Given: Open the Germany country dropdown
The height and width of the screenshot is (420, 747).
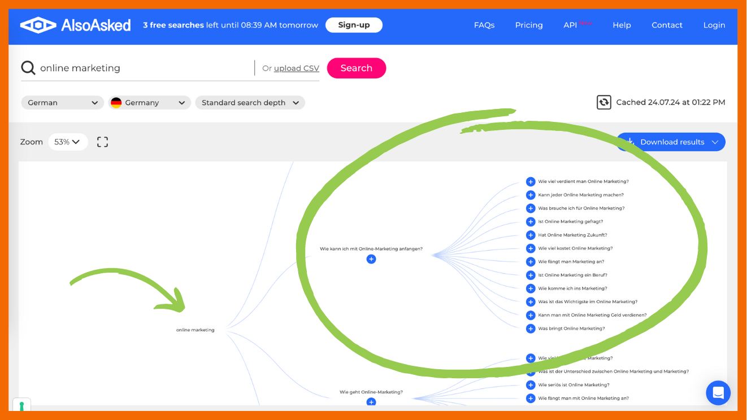Looking at the screenshot, I should tap(149, 103).
